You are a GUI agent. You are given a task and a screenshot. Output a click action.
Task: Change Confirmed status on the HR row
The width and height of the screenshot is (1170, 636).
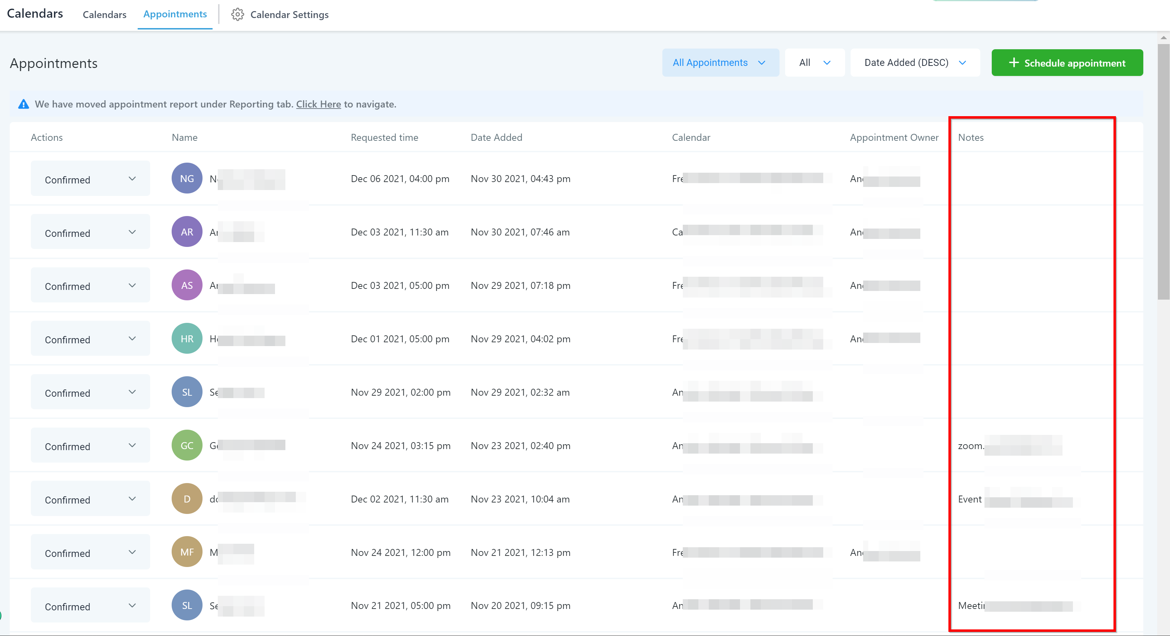91,339
